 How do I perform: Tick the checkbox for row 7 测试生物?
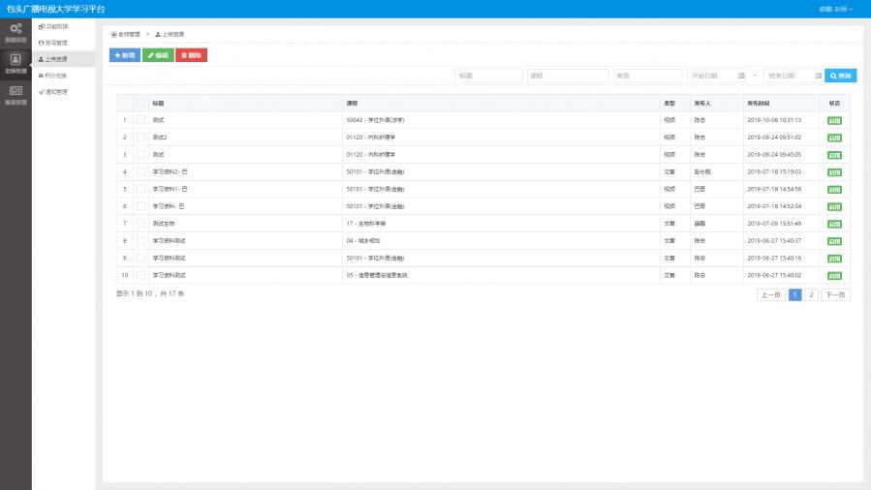[140, 223]
